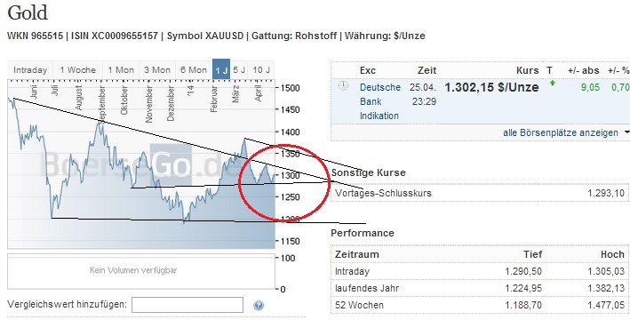Switch chart to Intraday tab
This screenshot has width=630, height=320.
pos(30,70)
